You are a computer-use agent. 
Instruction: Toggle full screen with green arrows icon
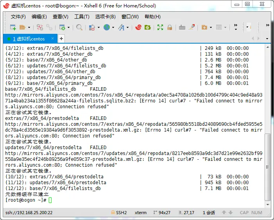tap(160, 27)
